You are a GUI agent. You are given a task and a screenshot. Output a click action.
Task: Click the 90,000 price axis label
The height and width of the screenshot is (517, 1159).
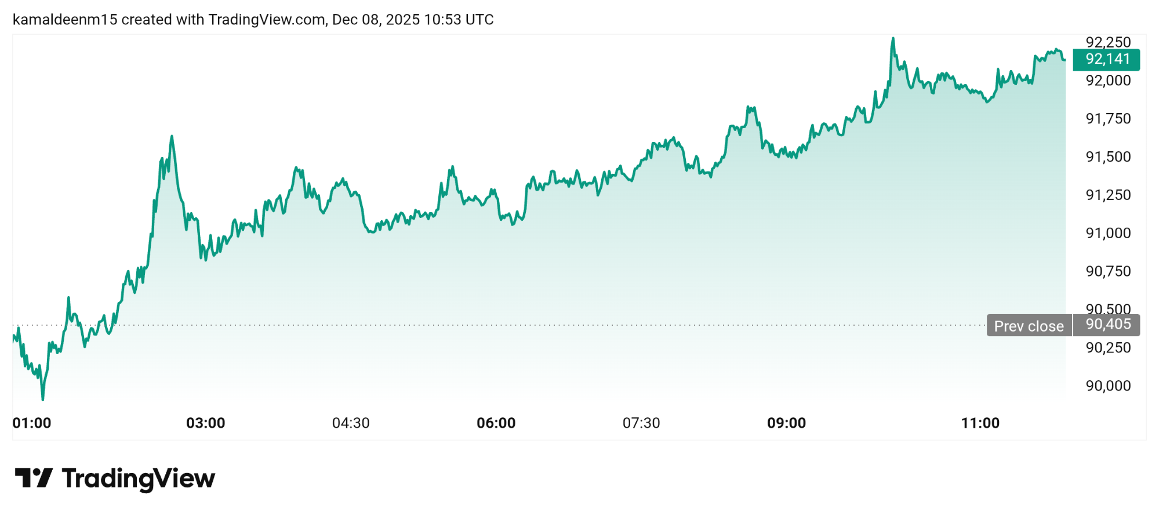coord(1108,386)
